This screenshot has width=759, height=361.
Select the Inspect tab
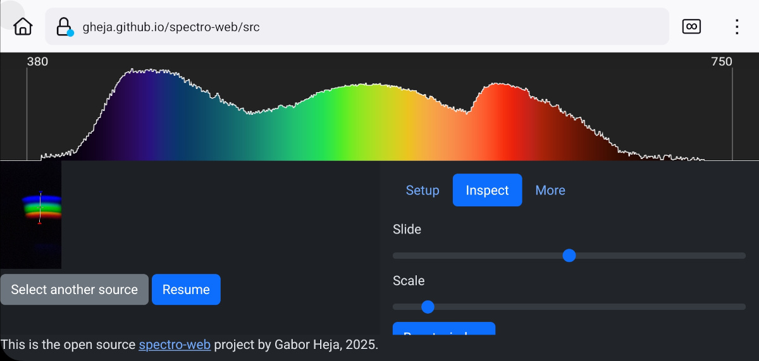(487, 190)
